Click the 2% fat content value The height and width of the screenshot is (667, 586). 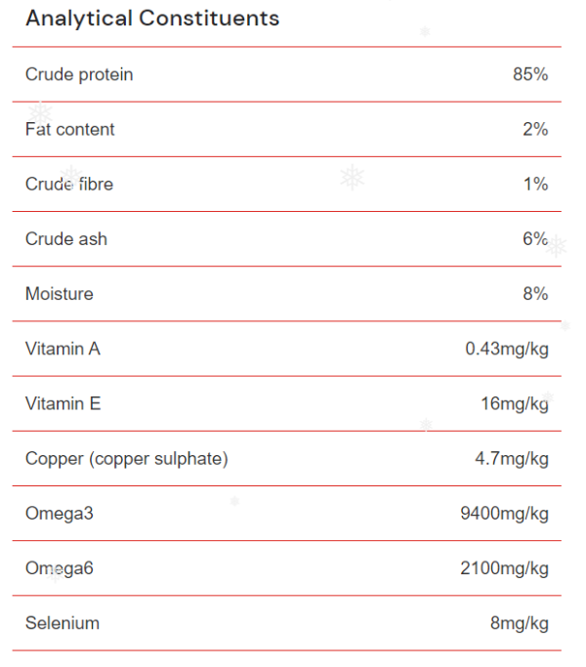(535, 129)
